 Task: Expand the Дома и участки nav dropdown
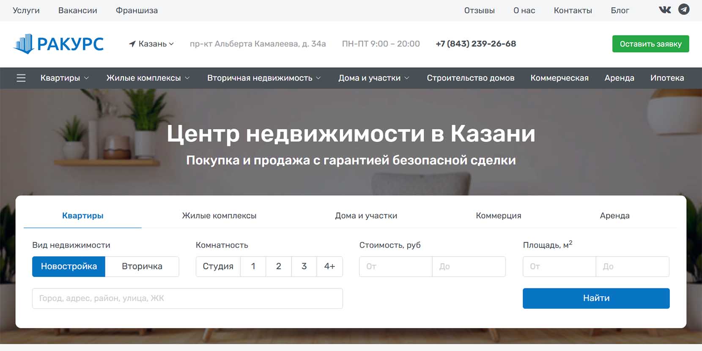(x=373, y=78)
